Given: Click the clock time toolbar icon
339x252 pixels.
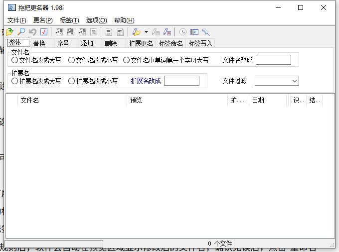Looking at the screenshot, I should pos(183,32).
